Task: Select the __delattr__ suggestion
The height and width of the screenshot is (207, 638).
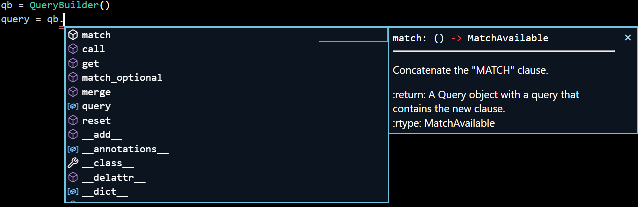Action: (x=113, y=178)
